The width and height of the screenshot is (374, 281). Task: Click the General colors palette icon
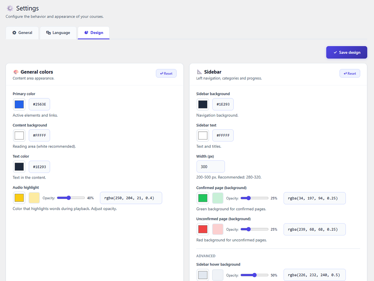pyautogui.click(x=16, y=72)
